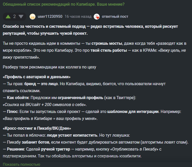Click the heading «Профиль с аватаркой и данными»

pyautogui.click(x=36, y=77)
